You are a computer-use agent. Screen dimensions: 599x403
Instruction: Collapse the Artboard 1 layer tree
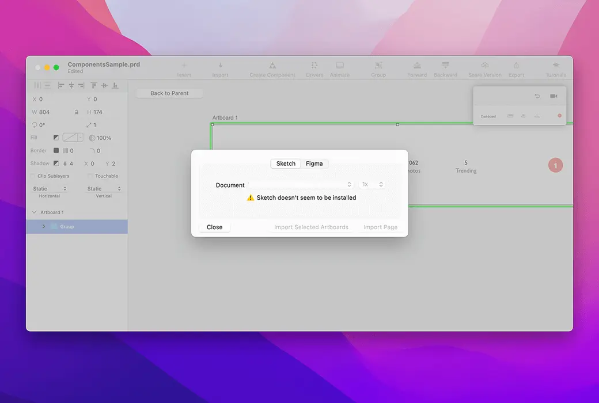35,212
